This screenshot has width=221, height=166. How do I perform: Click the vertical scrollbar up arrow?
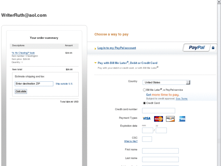pyautogui.click(x=219, y=2)
